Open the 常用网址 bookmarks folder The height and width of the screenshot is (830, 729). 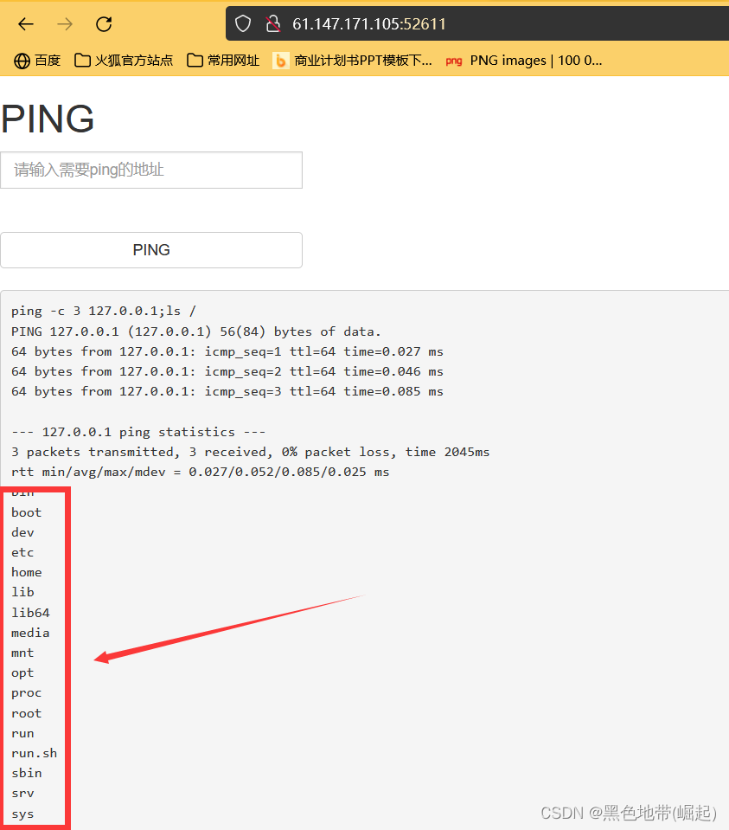point(223,60)
